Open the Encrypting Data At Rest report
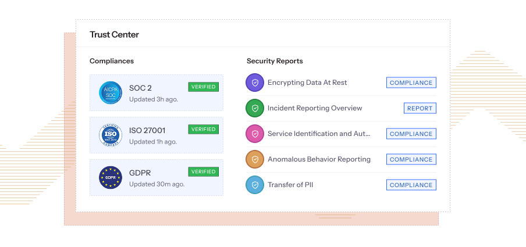This screenshot has width=526, height=247. [x=307, y=83]
